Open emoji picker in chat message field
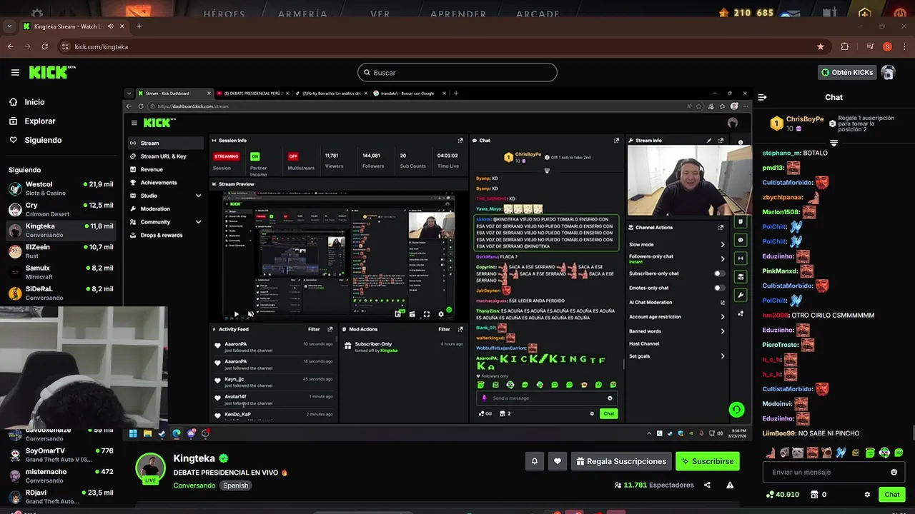 (894, 472)
